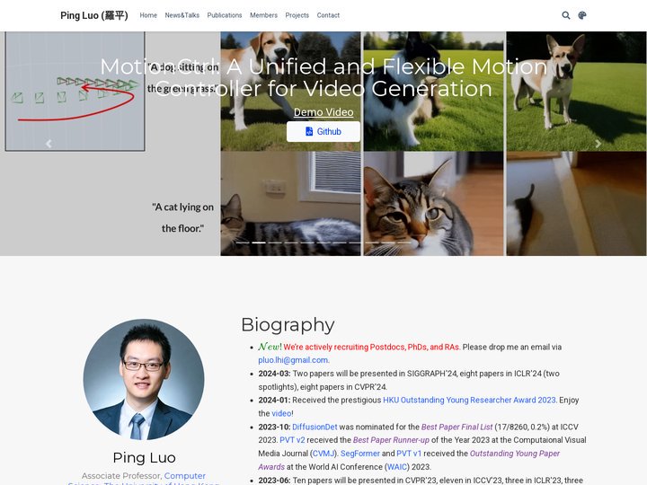Open the award video link

[281, 413]
